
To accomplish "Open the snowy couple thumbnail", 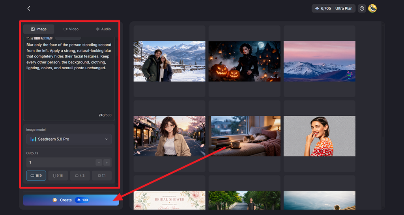I will click(170, 61).
